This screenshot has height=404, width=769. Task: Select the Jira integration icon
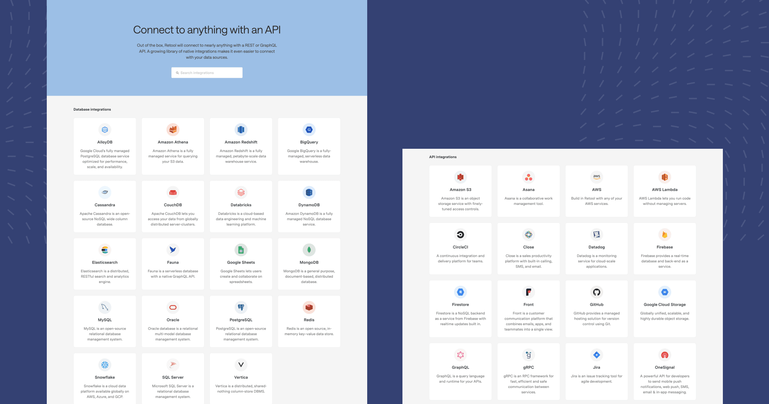(596, 355)
